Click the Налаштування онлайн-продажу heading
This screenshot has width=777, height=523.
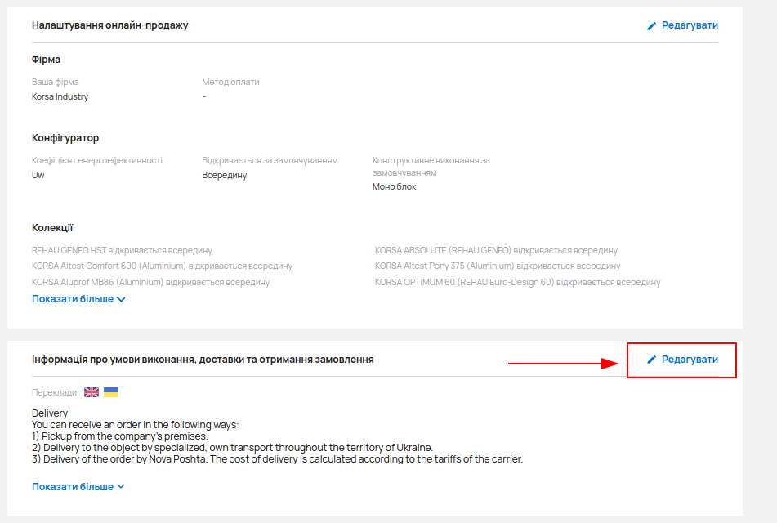(110, 25)
